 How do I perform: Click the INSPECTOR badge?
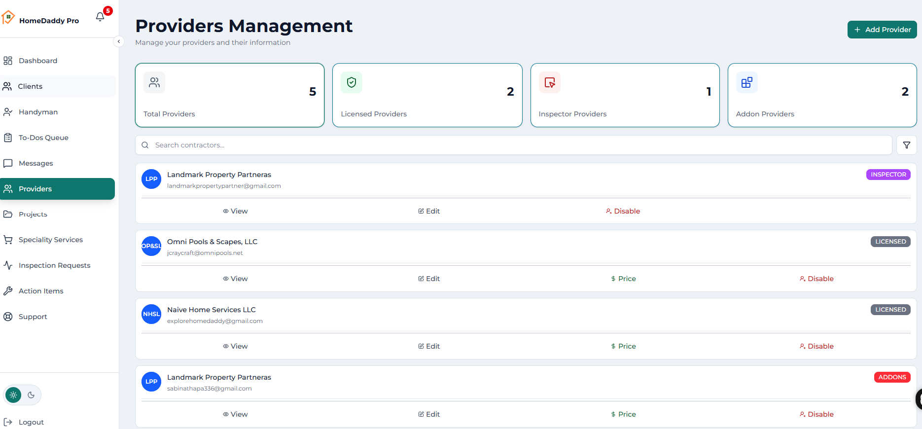click(888, 175)
